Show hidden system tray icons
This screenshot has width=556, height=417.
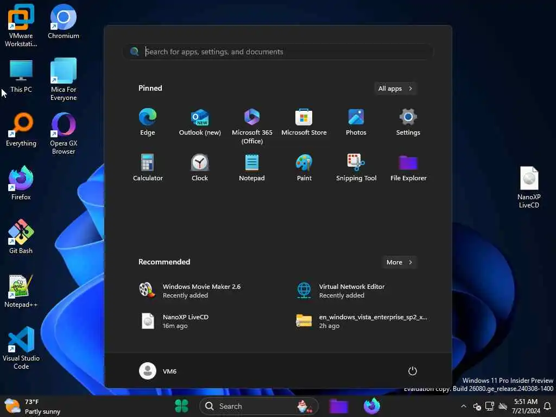pos(464,406)
